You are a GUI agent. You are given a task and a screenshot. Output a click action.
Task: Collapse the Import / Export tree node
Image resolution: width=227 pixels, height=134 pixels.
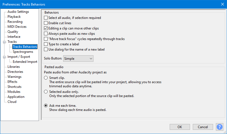click(4, 57)
